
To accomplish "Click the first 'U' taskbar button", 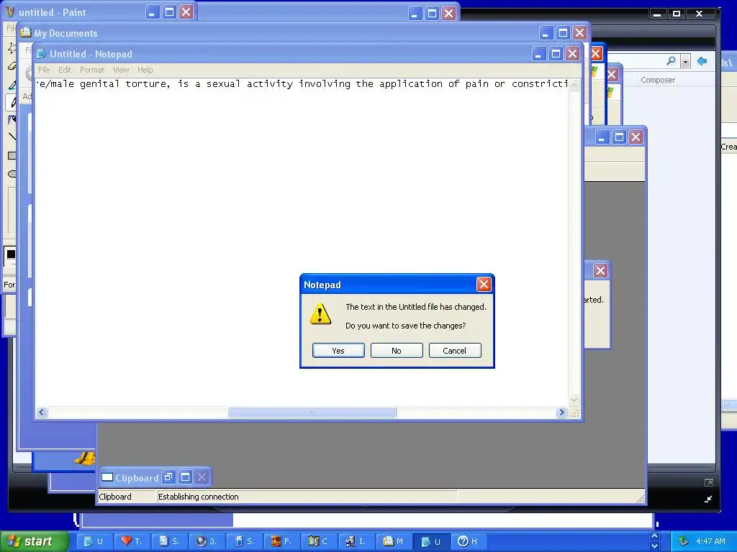I will 94,541.
